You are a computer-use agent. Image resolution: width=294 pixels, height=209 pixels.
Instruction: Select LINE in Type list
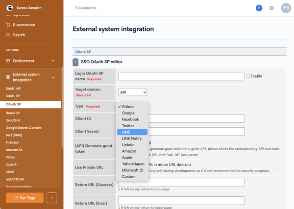(x=132, y=132)
